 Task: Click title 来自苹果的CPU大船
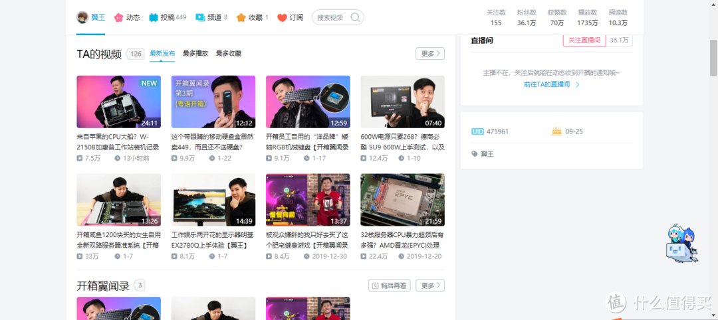pos(118,141)
